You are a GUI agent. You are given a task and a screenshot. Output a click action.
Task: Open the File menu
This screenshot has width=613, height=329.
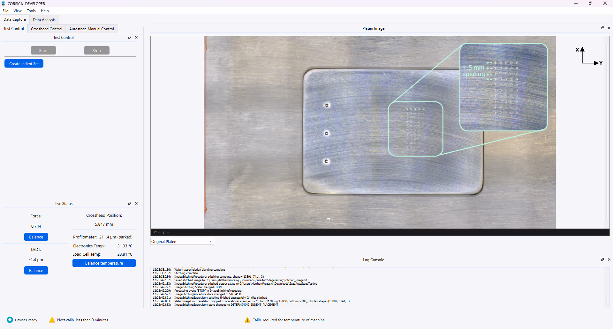[5, 11]
